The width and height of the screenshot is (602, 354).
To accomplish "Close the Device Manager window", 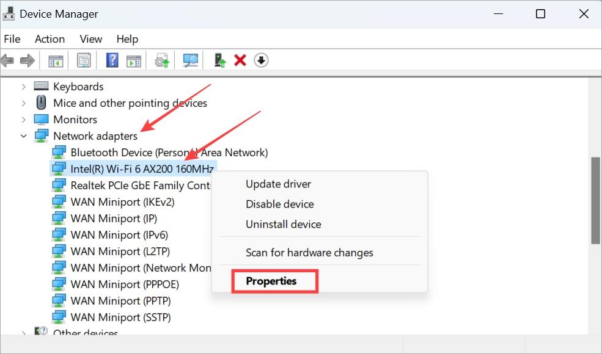I will point(584,14).
